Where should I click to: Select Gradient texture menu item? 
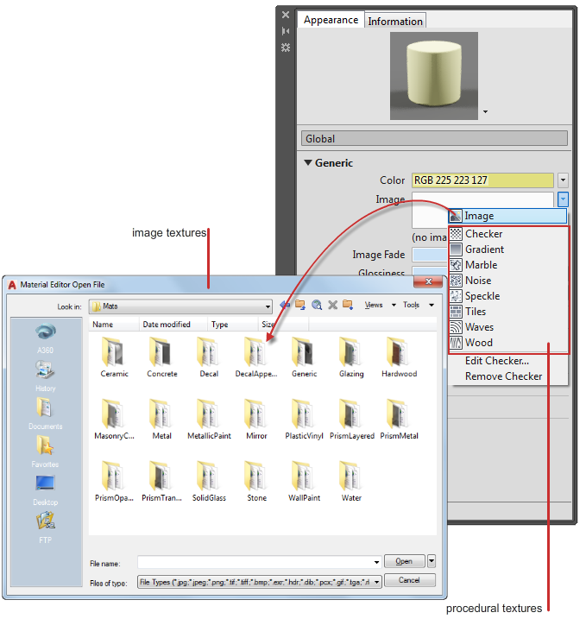pyautogui.click(x=508, y=249)
